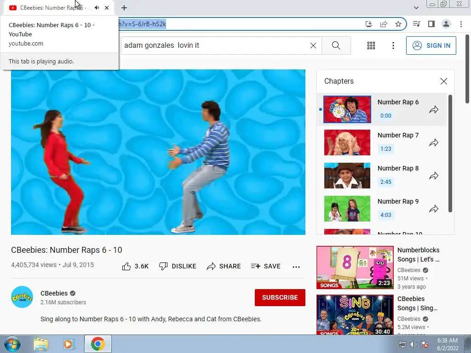Click the Number Rap 6 chapter title
The width and height of the screenshot is (471, 353).
click(398, 102)
